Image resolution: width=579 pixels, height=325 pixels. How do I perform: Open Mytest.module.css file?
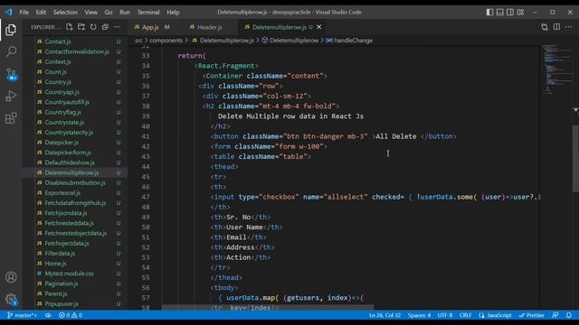[69, 274]
